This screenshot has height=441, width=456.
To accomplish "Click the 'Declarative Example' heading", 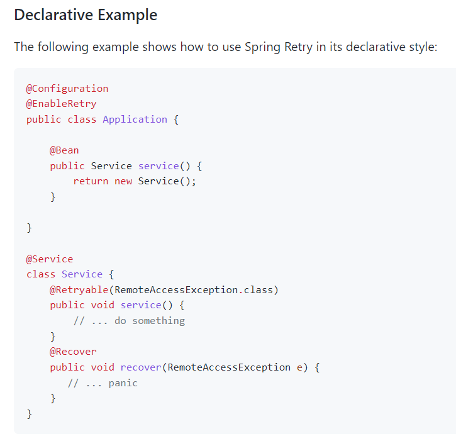I will pos(86,15).
